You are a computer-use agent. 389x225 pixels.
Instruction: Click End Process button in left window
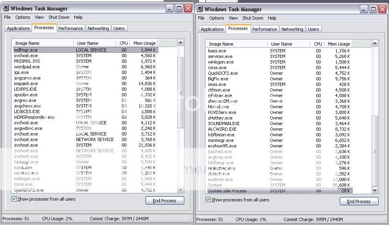[x=165, y=201]
